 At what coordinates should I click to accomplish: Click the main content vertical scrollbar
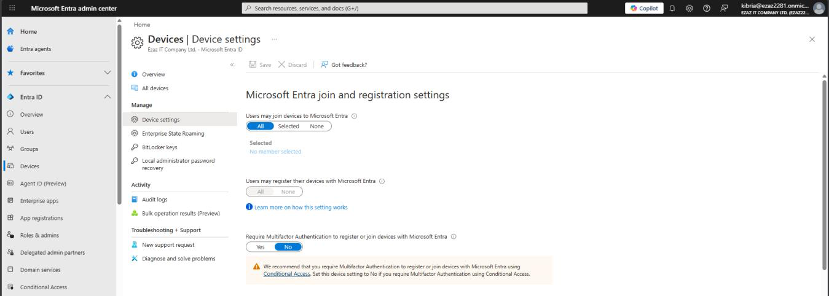click(x=825, y=175)
